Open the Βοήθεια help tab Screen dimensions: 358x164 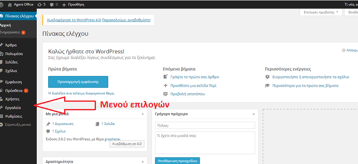point(352,12)
